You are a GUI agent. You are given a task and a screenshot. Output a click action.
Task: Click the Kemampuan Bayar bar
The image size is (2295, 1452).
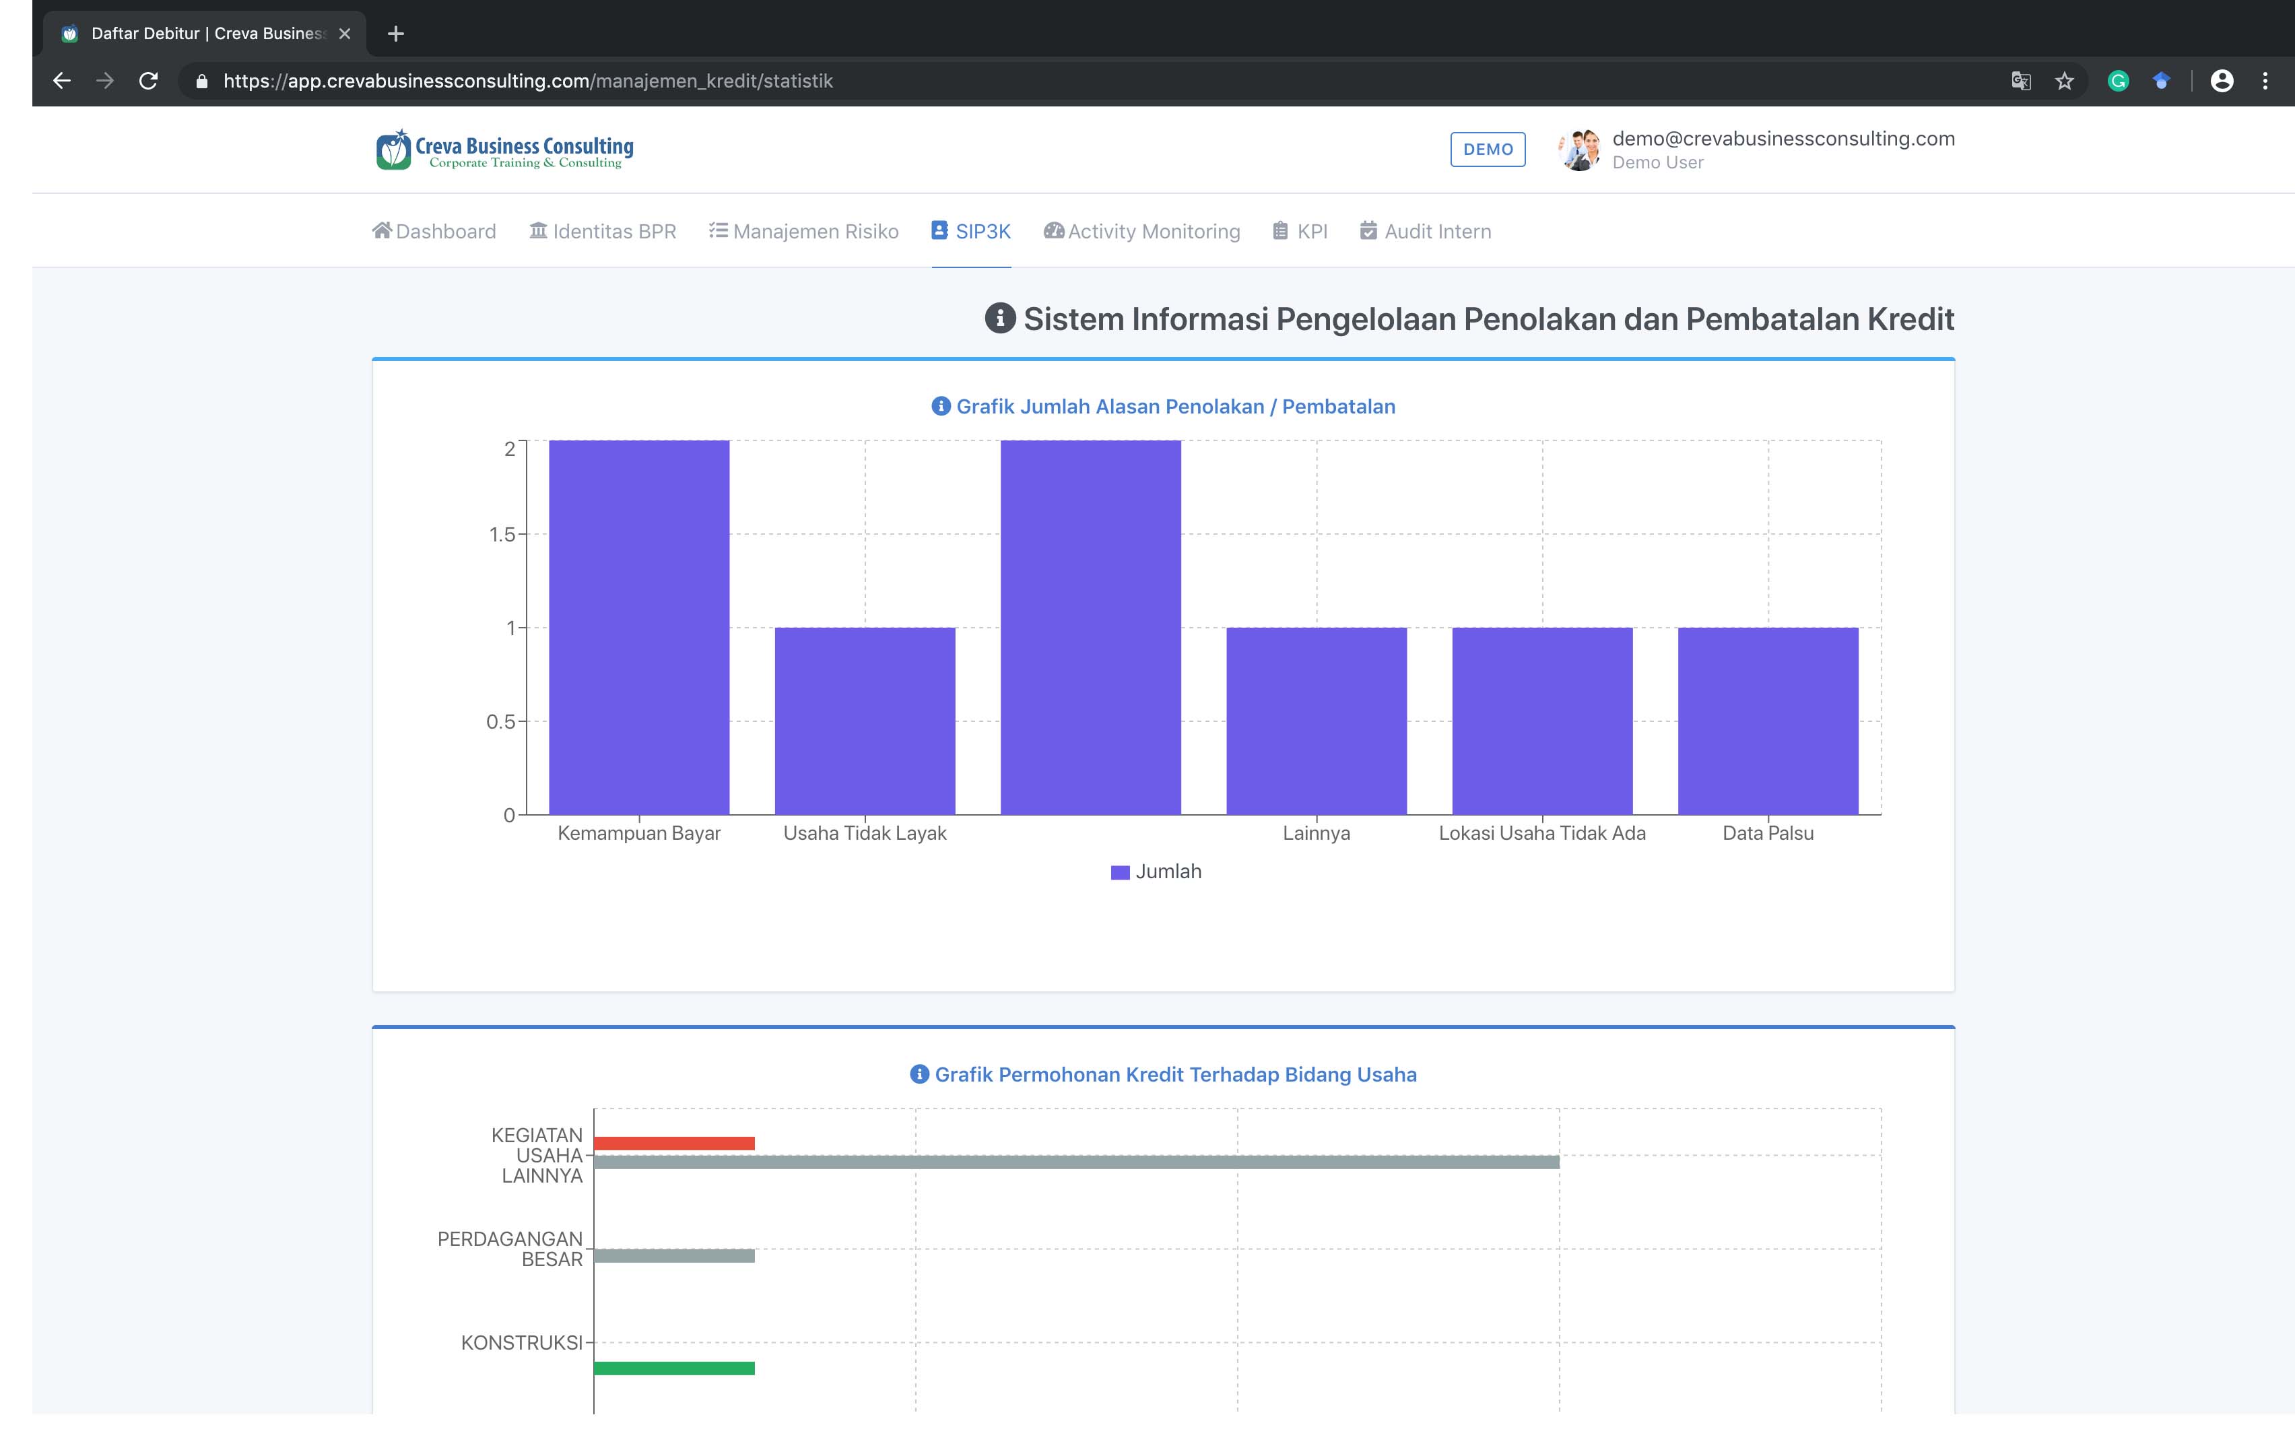click(640, 627)
